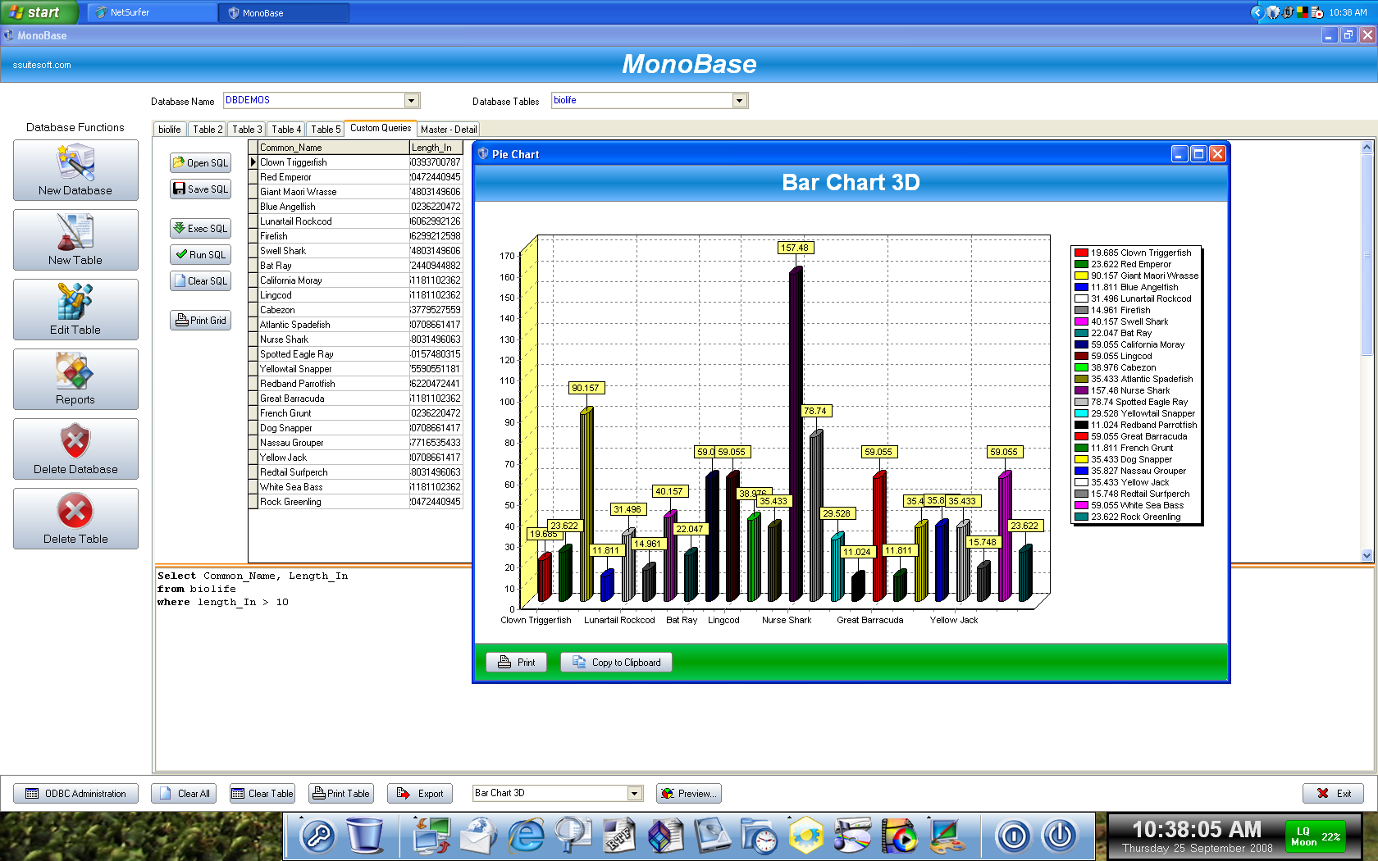Execute the query with Exec SQL
Viewport: 1378px width, 861px height.
click(200, 229)
